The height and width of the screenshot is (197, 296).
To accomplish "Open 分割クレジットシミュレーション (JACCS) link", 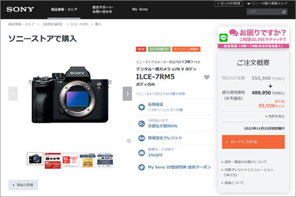I will point(248,172).
